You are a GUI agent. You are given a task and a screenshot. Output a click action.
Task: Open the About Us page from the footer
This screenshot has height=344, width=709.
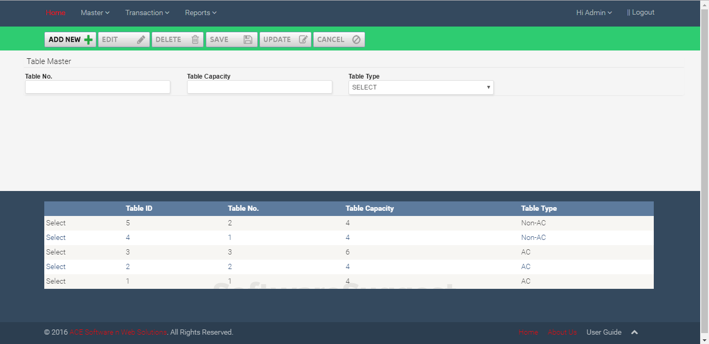pyautogui.click(x=562, y=332)
